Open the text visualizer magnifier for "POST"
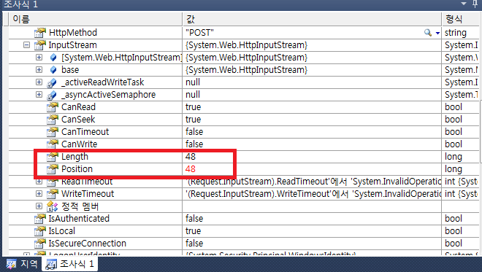 427,33
